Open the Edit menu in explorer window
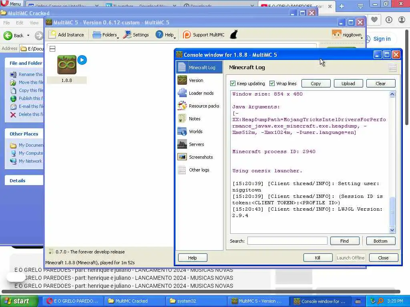The height and width of the screenshot is (307, 410). 20,23
